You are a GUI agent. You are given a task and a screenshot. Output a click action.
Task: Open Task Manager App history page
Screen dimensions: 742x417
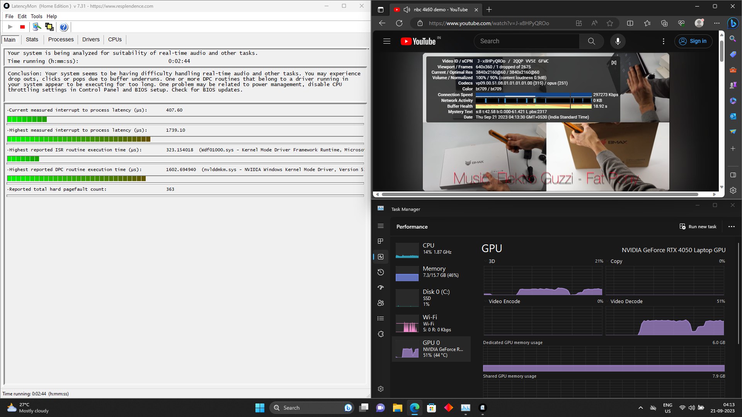pyautogui.click(x=381, y=272)
